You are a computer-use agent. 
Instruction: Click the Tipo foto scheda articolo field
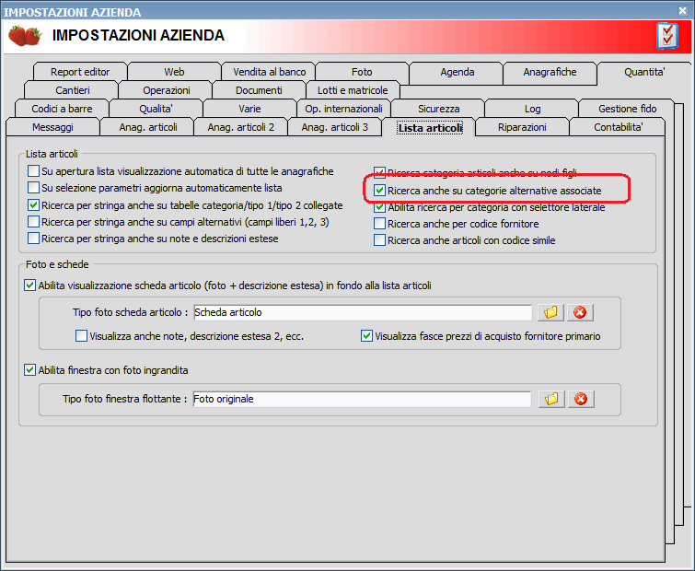click(363, 312)
